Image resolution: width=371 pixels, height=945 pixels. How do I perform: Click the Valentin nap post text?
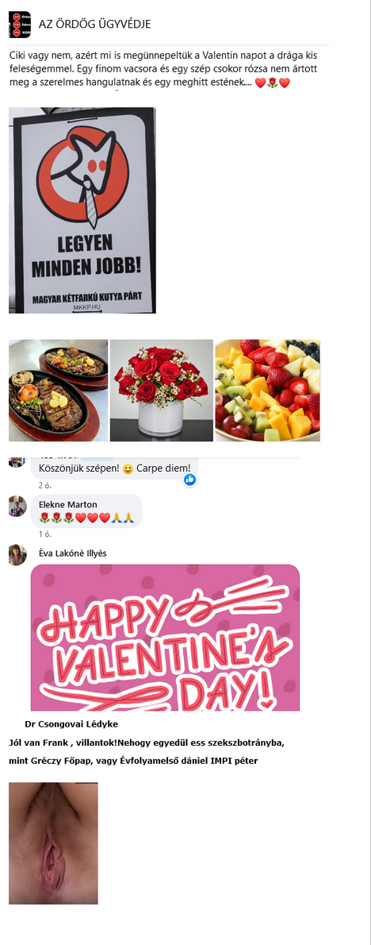[163, 69]
